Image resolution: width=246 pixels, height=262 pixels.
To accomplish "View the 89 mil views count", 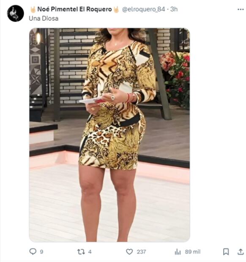I will (x=193, y=252).
